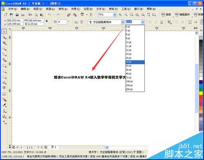The image size is (204, 160).
Task: Select the Eyedropper tool in the toolbox
Action: pyautogui.click(x=4, y=105)
